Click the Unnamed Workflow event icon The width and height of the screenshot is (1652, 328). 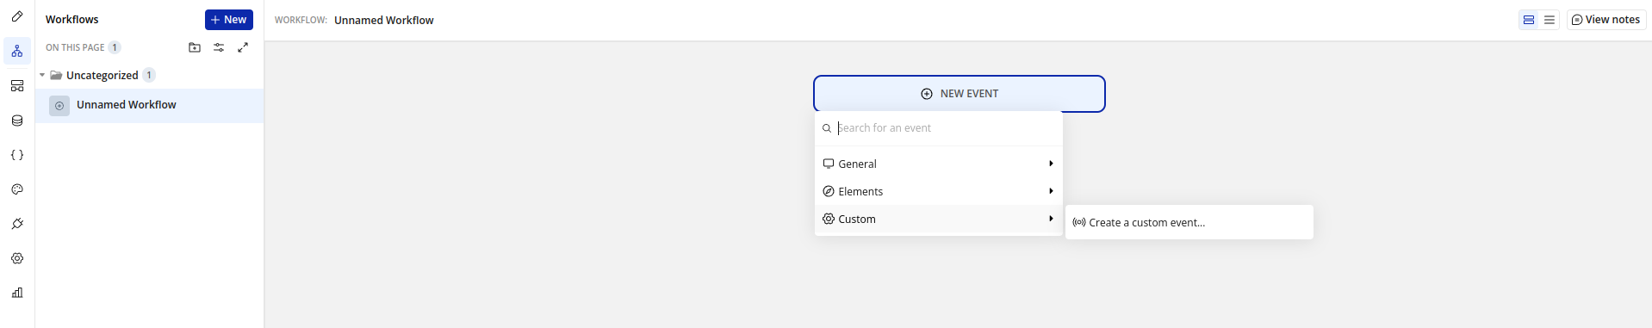point(59,106)
